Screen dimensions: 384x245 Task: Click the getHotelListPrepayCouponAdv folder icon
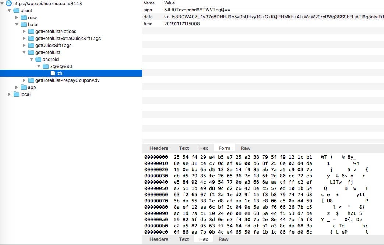point(31,80)
